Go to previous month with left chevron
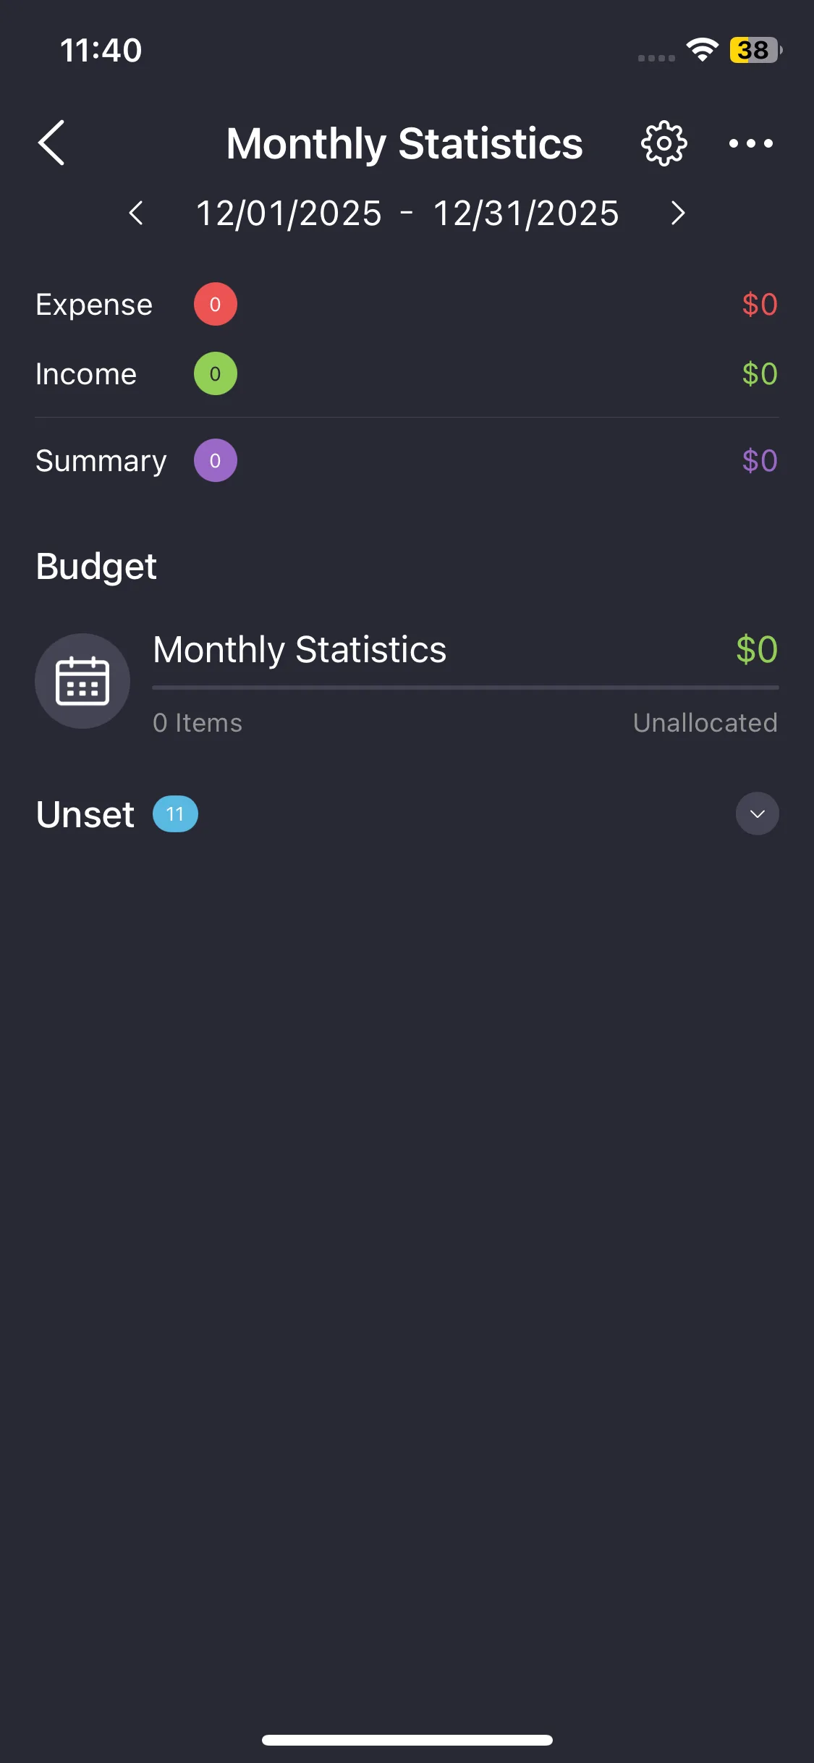This screenshot has height=1763, width=814. pyautogui.click(x=135, y=213)
